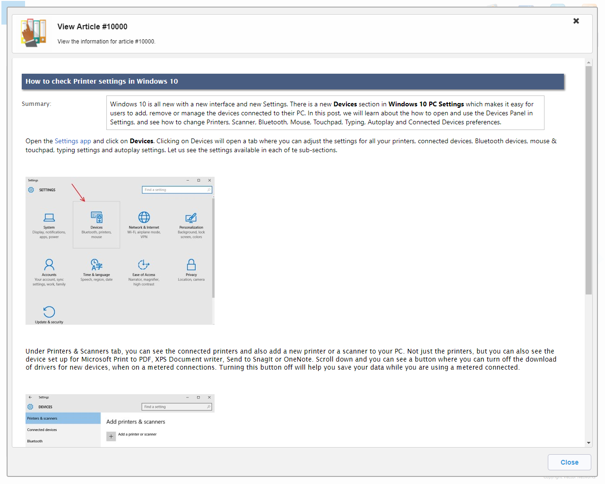Click the gear icon beside SETTINGS
The width and height of the screenshot is (605, 484).
tap(31, 190)
